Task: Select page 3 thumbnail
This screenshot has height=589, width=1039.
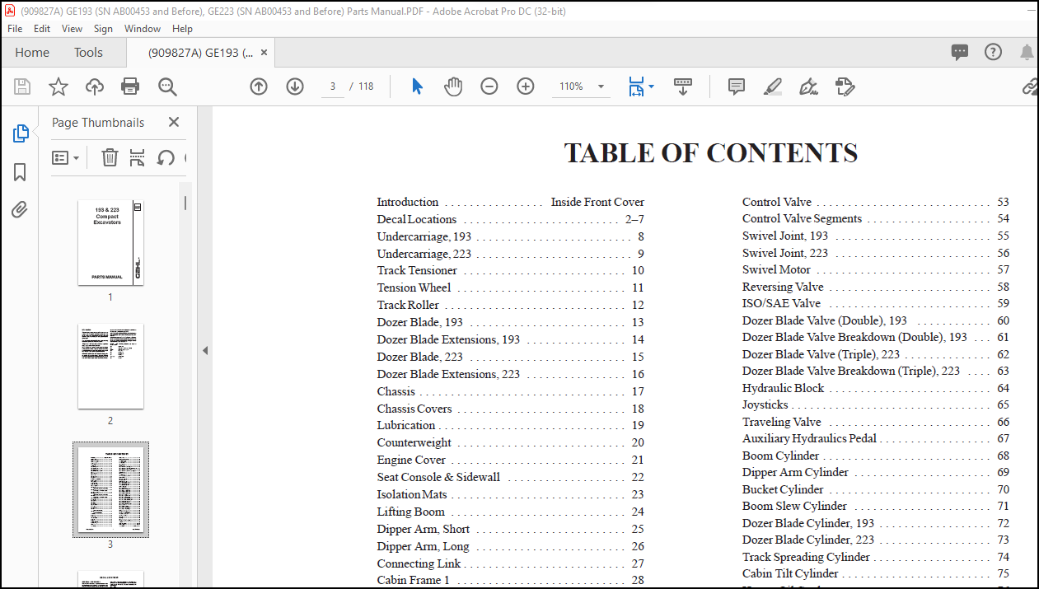Action: pyautogui.click(x=110, y=490)
